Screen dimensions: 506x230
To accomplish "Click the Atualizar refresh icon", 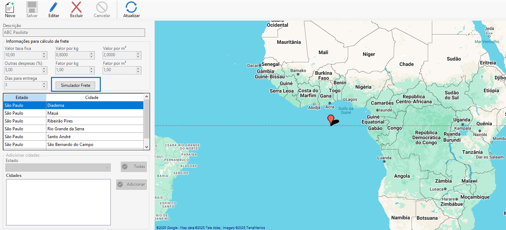I will [x=131, y=7].
